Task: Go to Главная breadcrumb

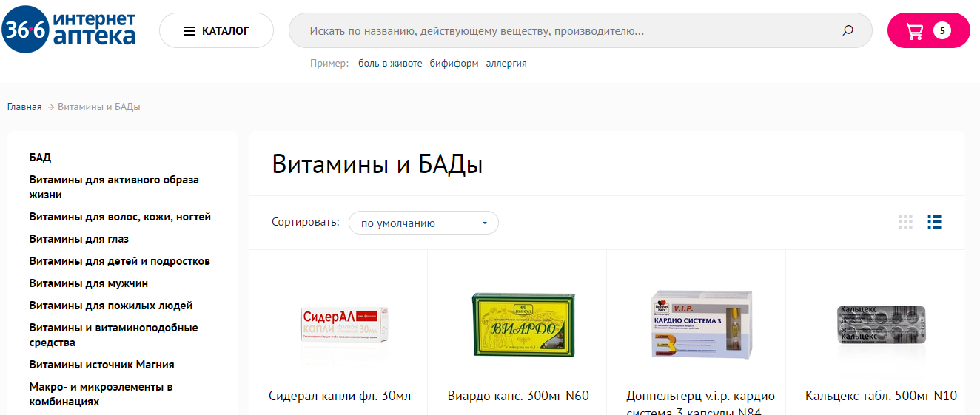Action: [x=24, y=107]
